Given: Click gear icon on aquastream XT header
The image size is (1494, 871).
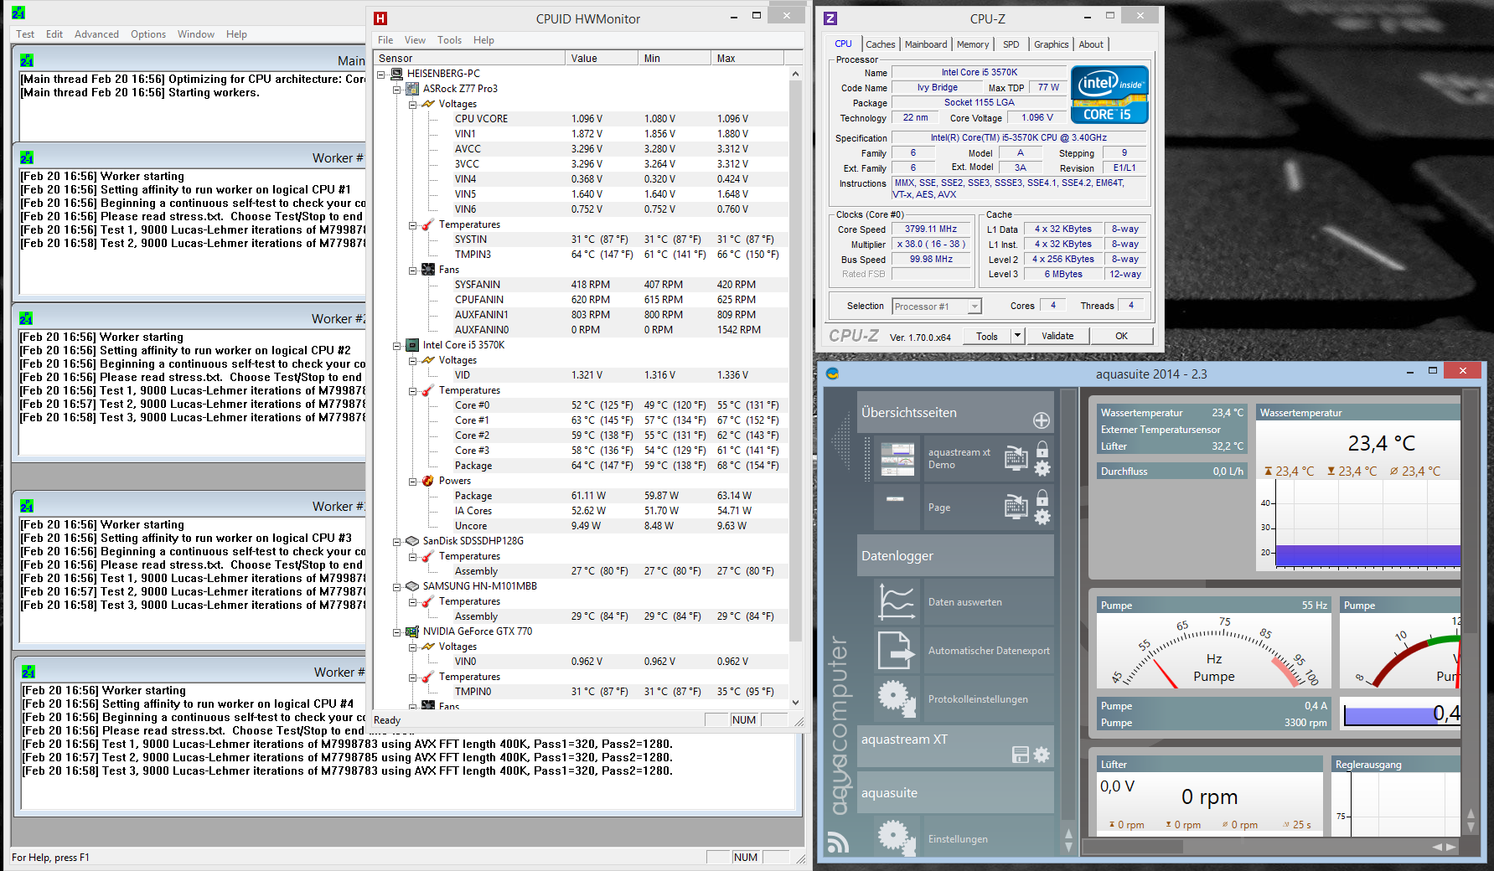Looking at the screenshot, I should (1042, 755).
